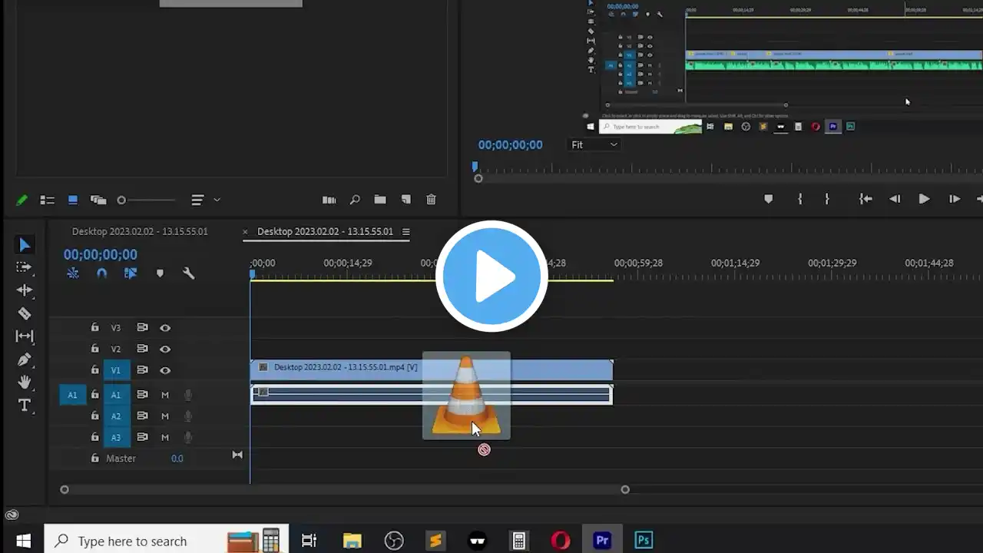Click the large blue video play button
Screen dimensions: 983x553
(491, 276)
